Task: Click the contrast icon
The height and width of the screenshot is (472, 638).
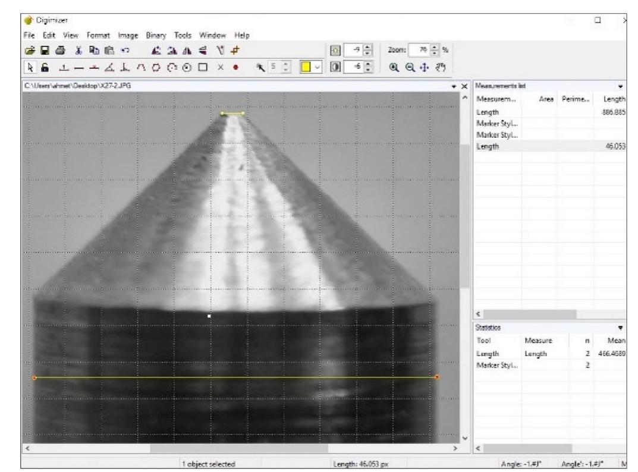Action: coord(335,67)
